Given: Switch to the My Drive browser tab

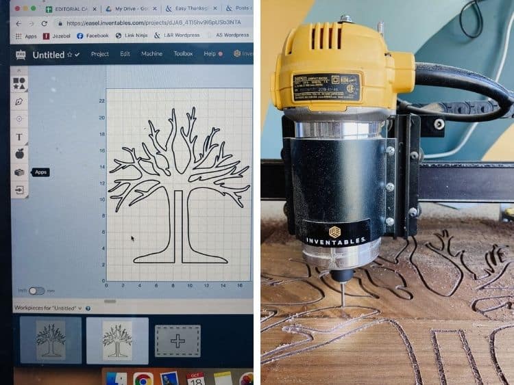Looking at the screenshot, I should (131, 9).
